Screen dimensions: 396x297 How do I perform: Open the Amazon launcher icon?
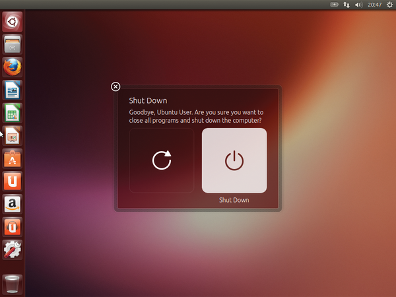12,204
